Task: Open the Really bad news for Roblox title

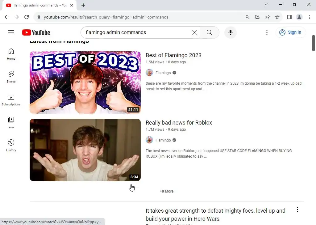Action: [179, 122]
